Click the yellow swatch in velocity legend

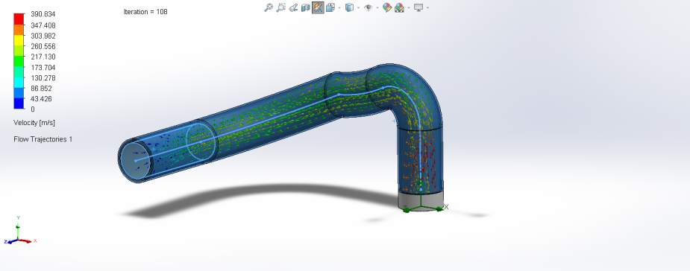pyautogui.click(x=19, y=40)
